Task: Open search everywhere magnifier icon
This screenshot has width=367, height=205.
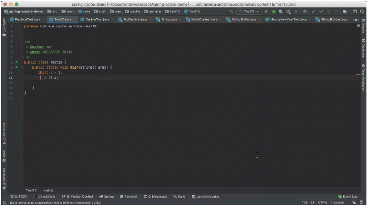Action: click(362, 11)
